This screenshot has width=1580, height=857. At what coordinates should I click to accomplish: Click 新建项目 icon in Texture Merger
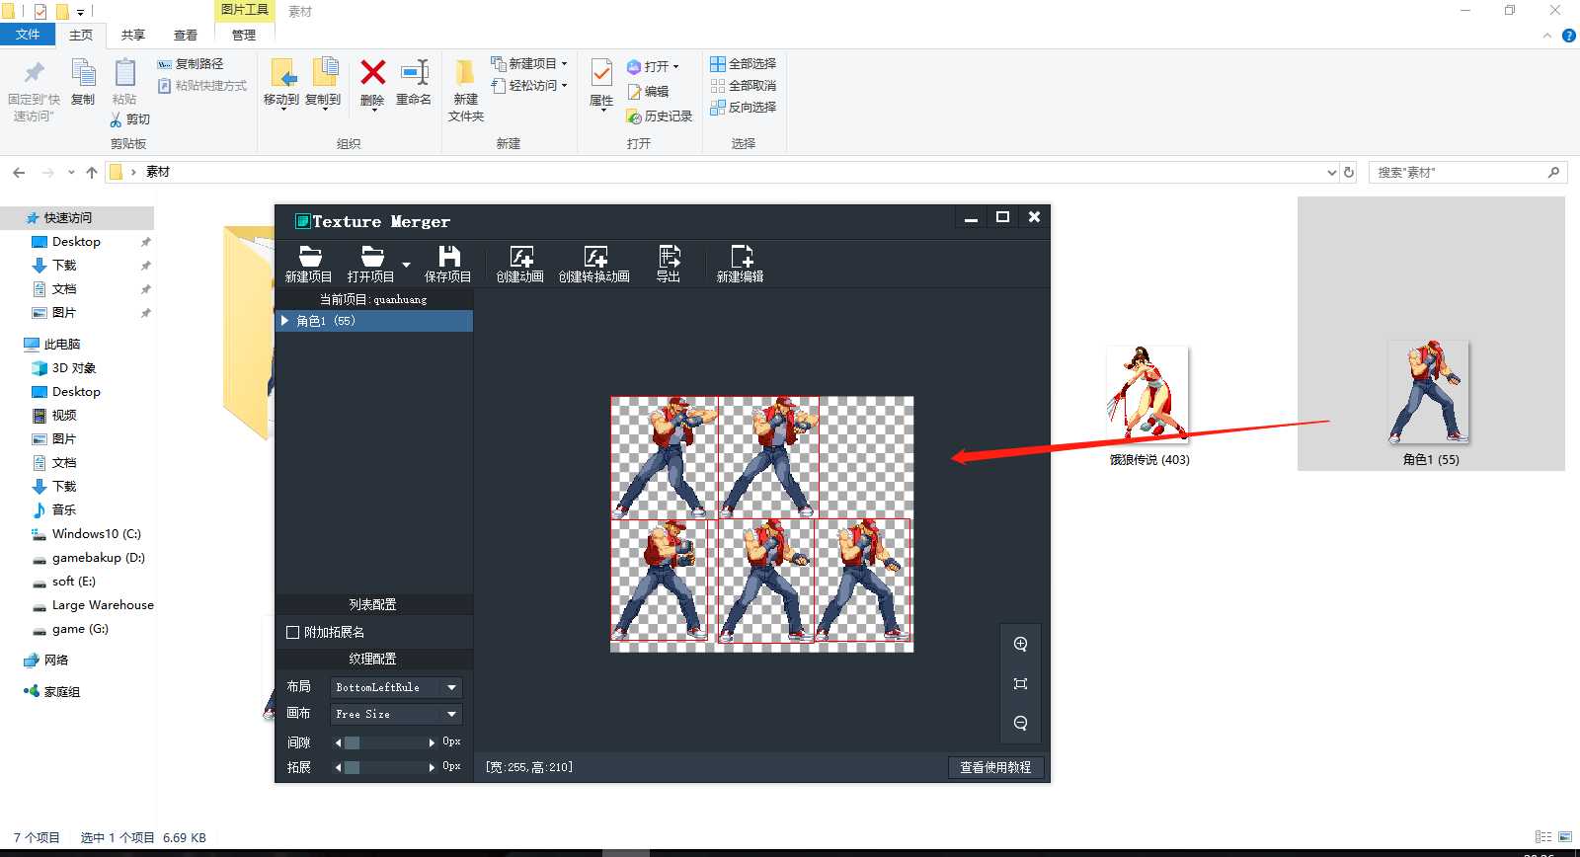(310, 257)
